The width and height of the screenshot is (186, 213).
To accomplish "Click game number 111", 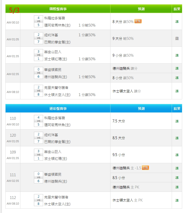I will pyautogui.click(x=13, y=175).
